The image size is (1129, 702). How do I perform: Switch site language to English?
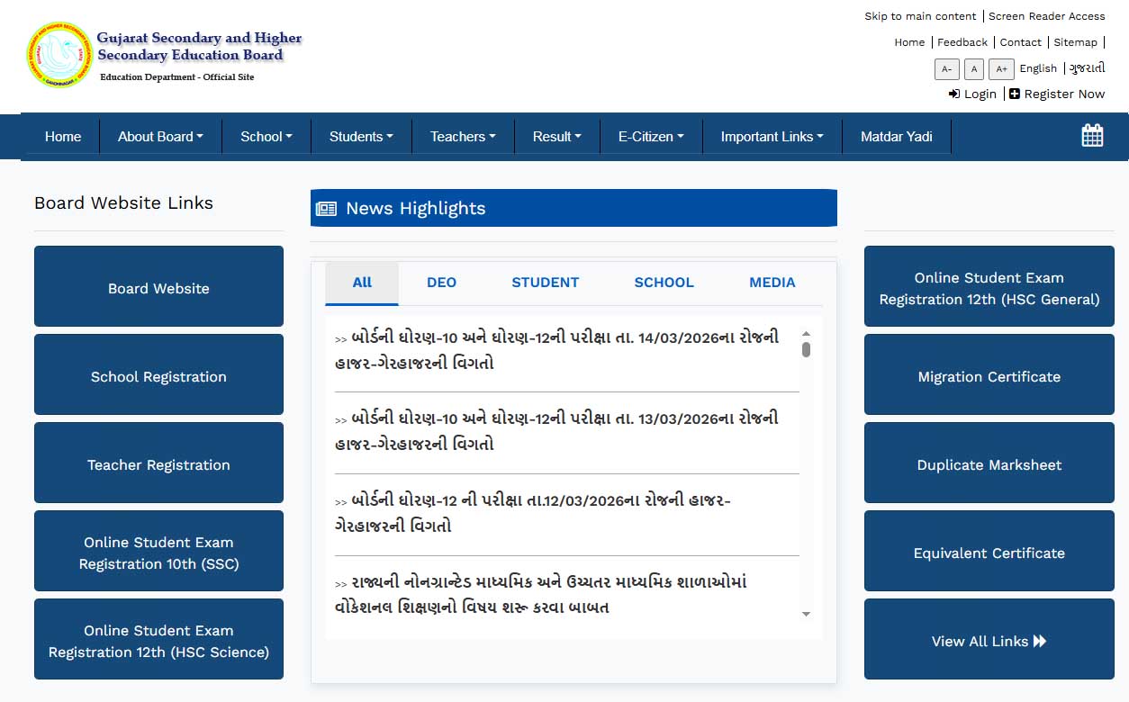pos(1038,68)
